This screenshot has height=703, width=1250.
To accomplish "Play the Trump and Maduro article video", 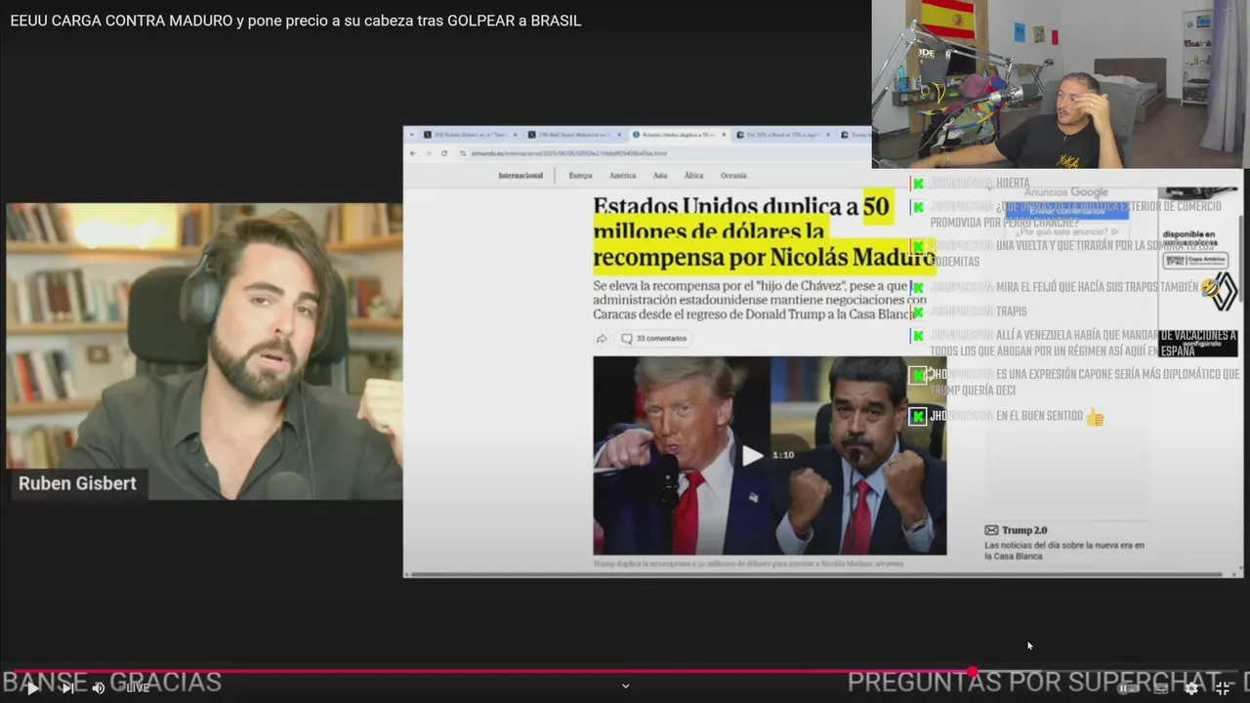I will (x=751, y=455).
